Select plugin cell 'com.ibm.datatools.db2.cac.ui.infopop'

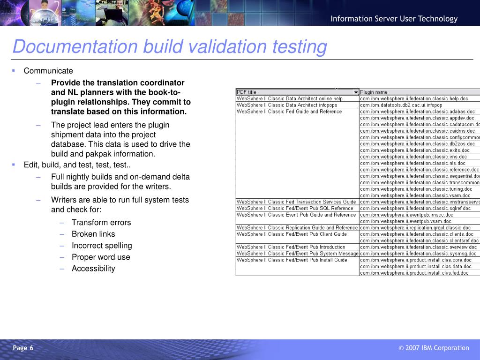tap(420, 105)
